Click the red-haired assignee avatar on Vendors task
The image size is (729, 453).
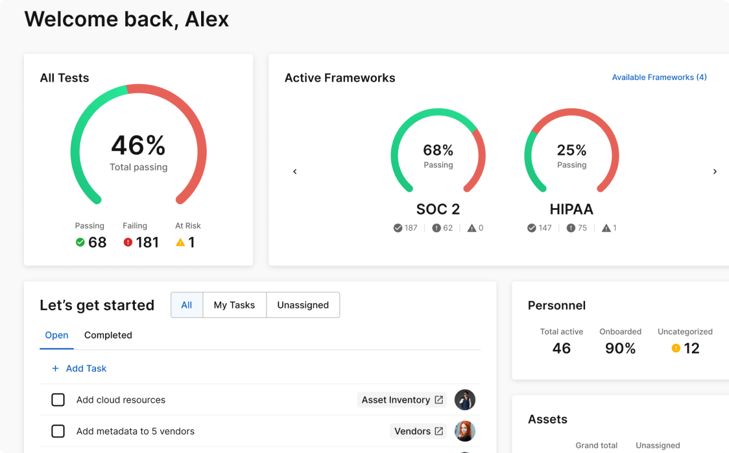465,431
